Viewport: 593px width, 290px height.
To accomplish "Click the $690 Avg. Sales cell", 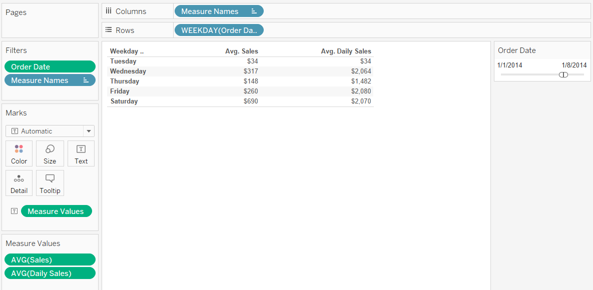I will pyautogui.click(x=251, y=101).
